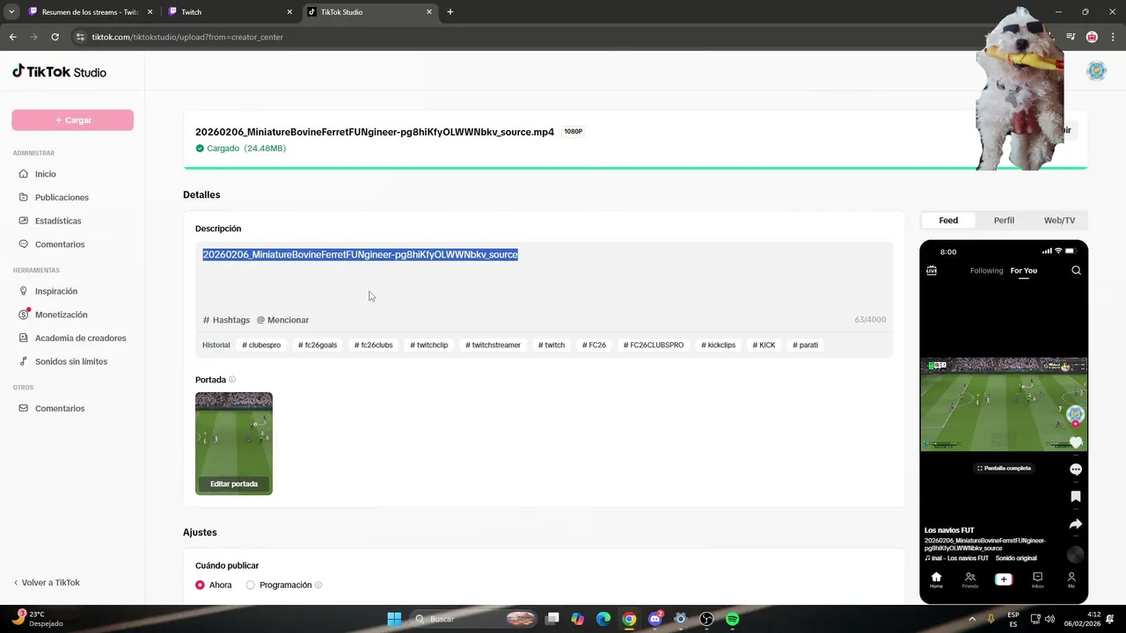Image resolution: width=1126 pixels, height=633 pixels.
Task: Click the Chrome address bar
Action: (528, 37)
